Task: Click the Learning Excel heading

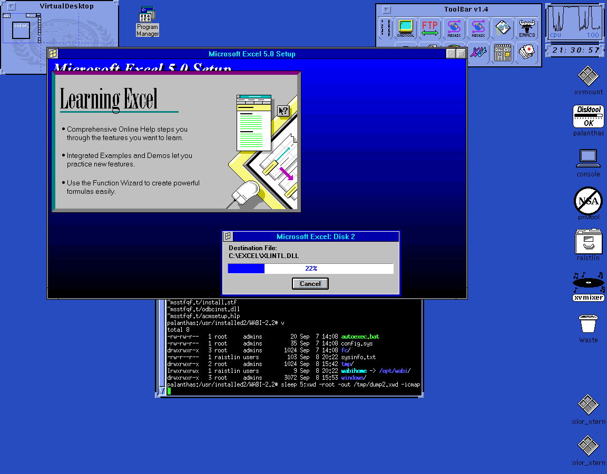Action: [109, 99]
